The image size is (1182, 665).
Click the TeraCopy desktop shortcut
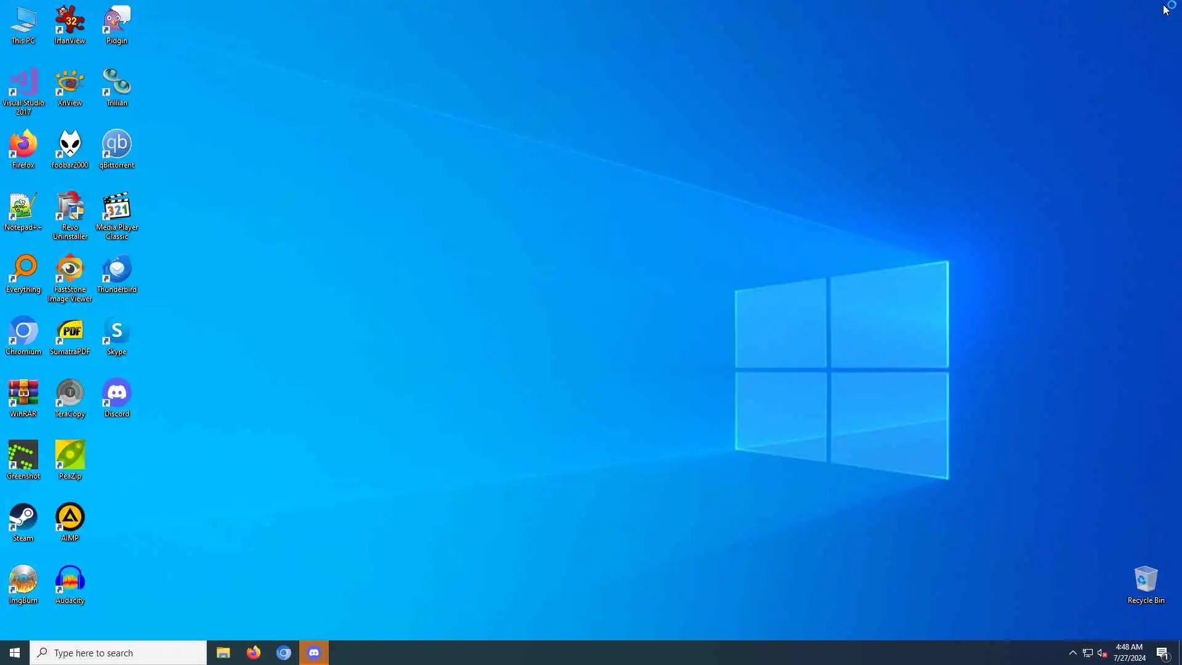[x=70, y=398]
